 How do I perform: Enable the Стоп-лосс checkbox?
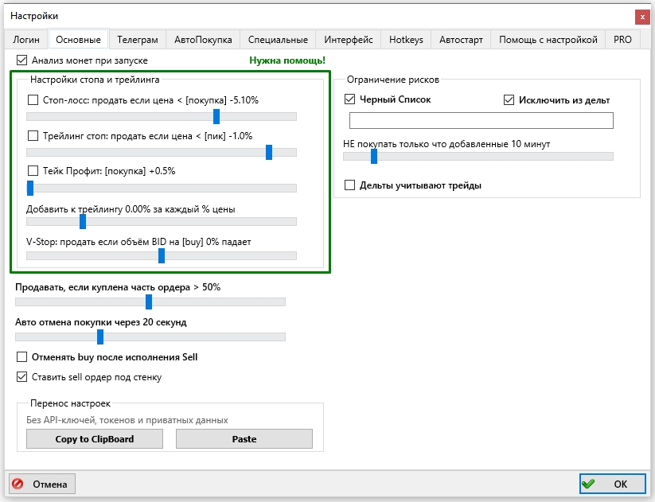(x=33, y=99)
